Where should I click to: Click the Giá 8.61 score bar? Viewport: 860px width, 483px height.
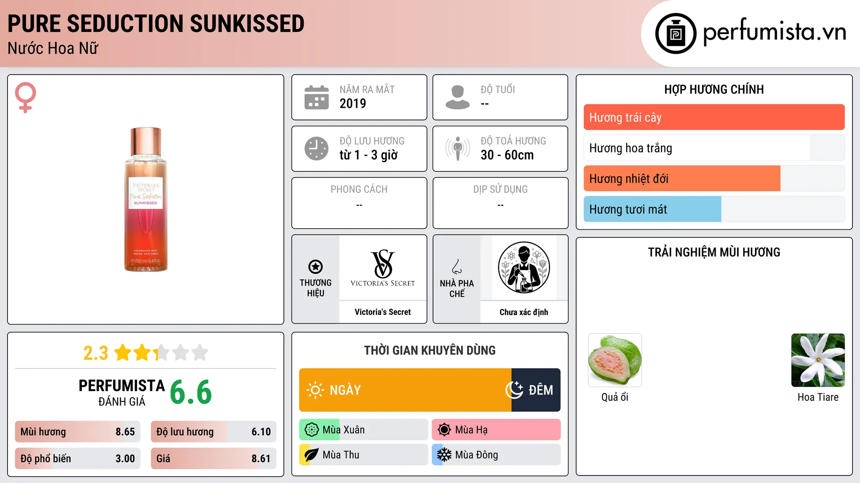[214, 459]
